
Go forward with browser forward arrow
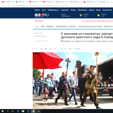(6, 6)
